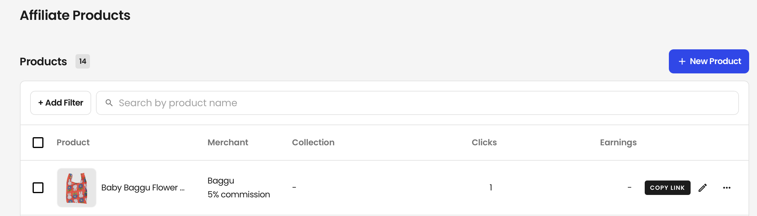Image resolution: width=757 pixels, height=216 pixels.
Task: Click the 5% commission text
Action: [x=239, y=194]
